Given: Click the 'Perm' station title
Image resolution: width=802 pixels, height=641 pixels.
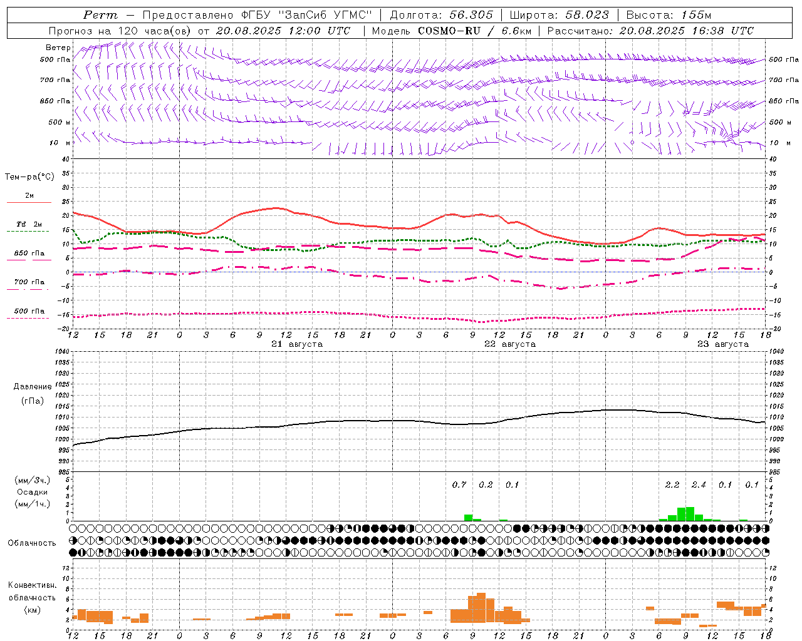Looking at the screenshot, I should (x=100, y=15).
